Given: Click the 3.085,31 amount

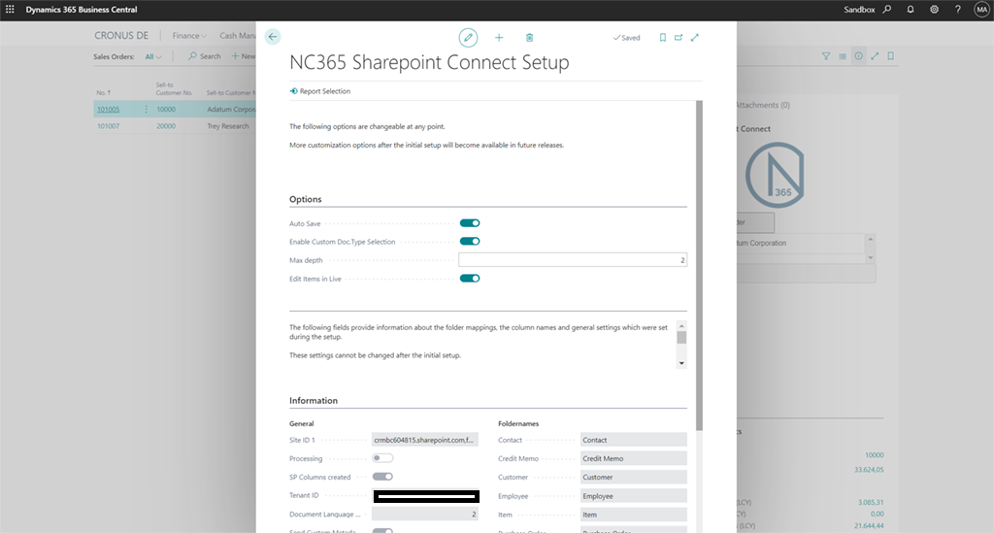Looking at the screenshot, I should [x=871, y=502].
